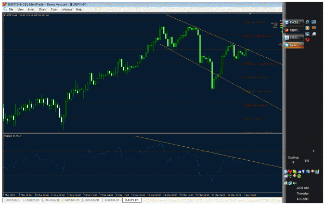Switch to the GBPUSD,H4 chart tab

click(x=72, y=200)
